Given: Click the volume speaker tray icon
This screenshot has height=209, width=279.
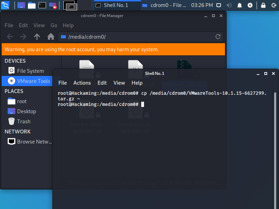Looking at the screenshot, I should [229, 5].
